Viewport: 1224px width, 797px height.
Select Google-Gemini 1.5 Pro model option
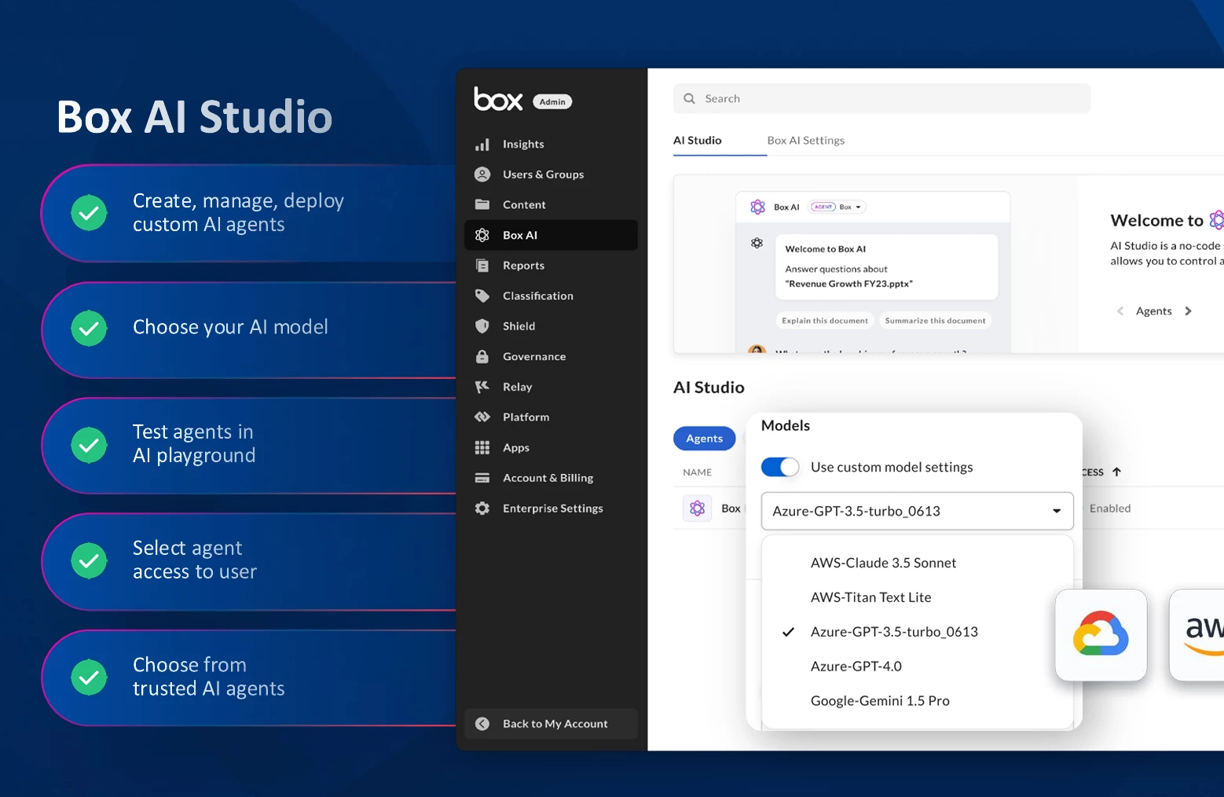(918, 701)
